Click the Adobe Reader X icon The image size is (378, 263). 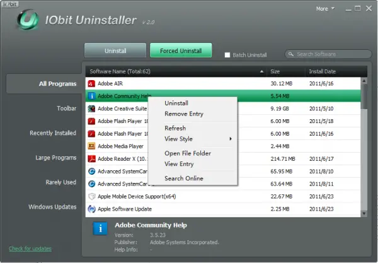coord(91,159)
